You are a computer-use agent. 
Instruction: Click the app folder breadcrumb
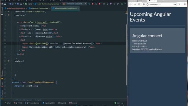click(x=20, y=4)
